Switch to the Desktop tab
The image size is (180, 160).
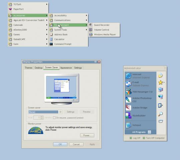tap(39, 68)
